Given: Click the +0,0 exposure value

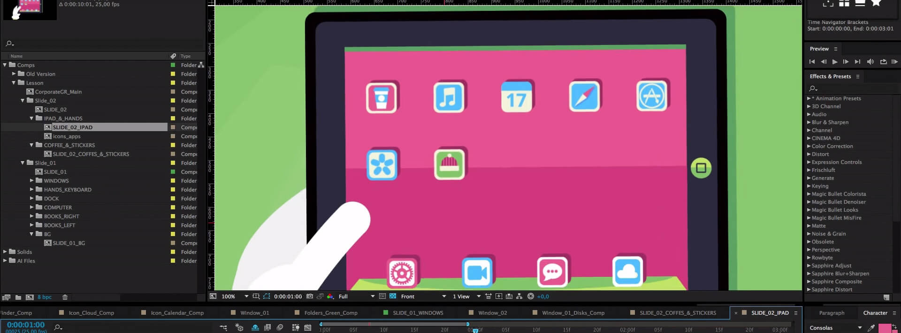Looking at the screenshot, I should point(543,296).
